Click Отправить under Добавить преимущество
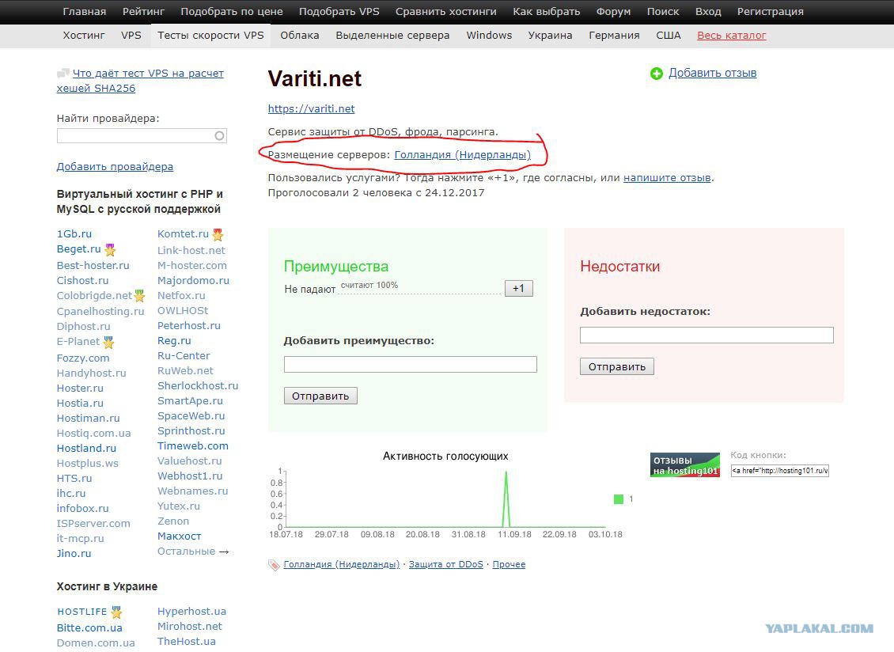The height and width of the screenshot is (652, 894). coord(320,396)
